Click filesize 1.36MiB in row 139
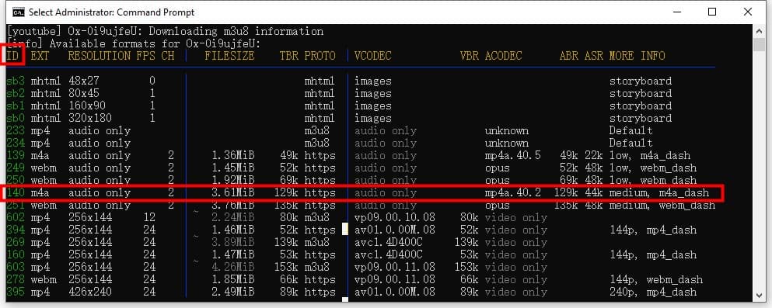 click(x=233, y=155)
